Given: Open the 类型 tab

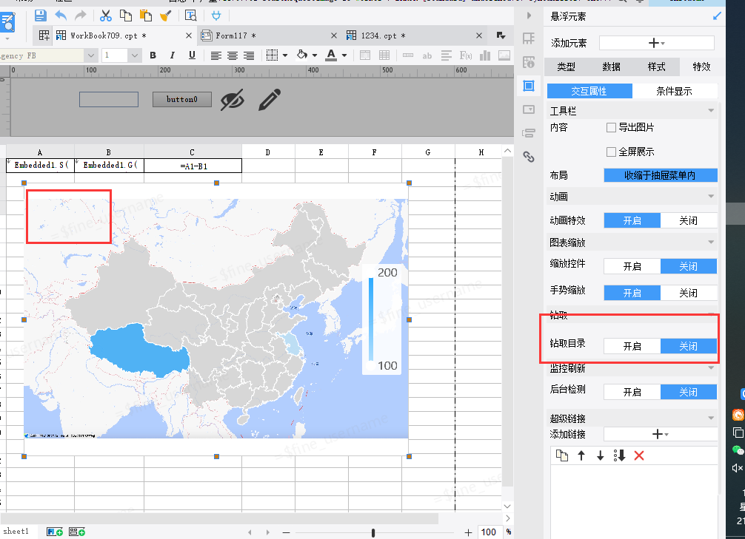Looking at the screenshot, I should [x=567, y=67].
